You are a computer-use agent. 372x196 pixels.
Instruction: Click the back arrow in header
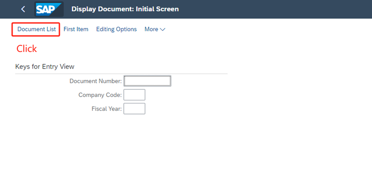click(x=23, y=9)
